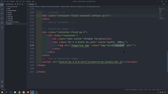Collapse the image folder
This screenshot has height=94, width=168.
tap(9, 9)
